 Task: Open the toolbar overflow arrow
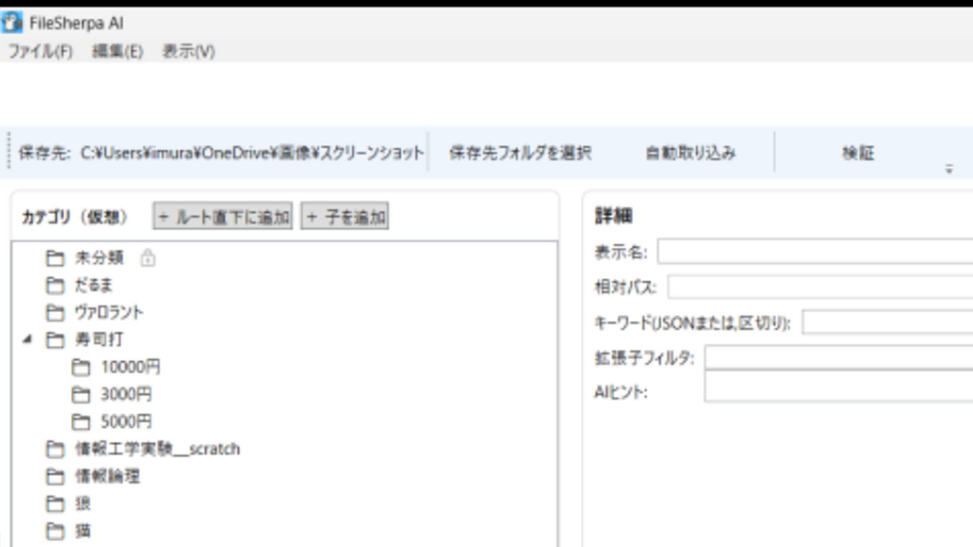pyautogui.click(x=949, y=169)
